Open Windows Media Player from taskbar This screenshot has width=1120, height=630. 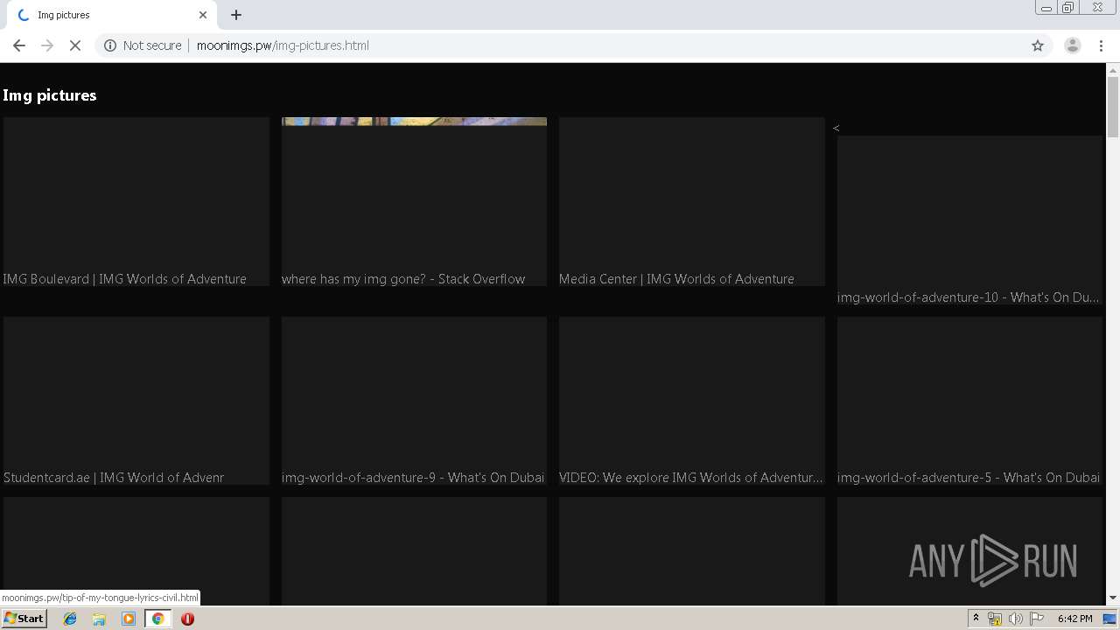(x=129, y=619)
